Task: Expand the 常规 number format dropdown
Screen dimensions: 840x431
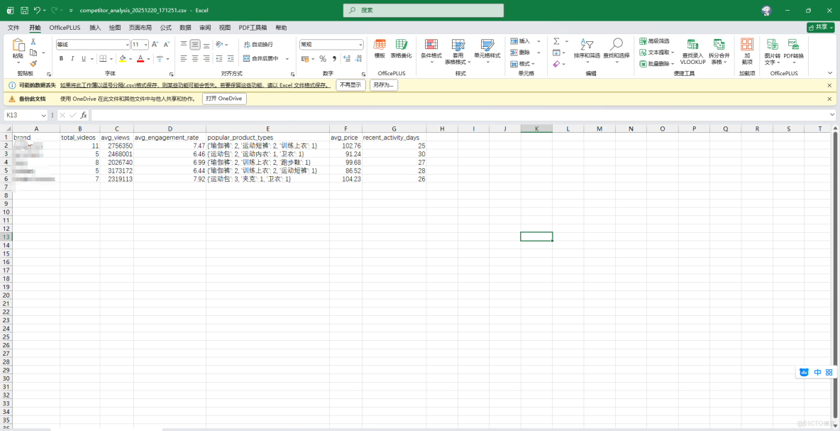Action: click(360, 45)
